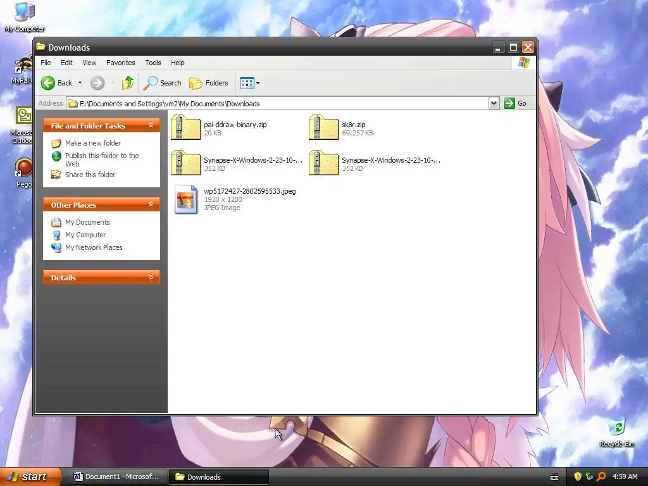648x486 pixels.
Task: Open the My Computer desktop icon
Action: pyautogui.click(x=25, y=12)
